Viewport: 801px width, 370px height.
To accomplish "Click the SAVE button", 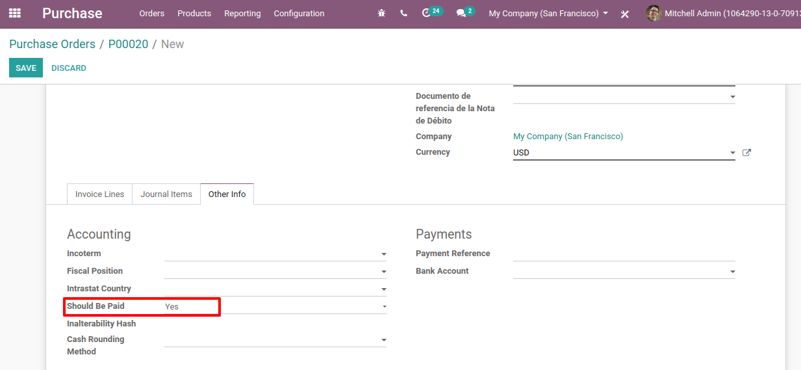I will tap(26, 68).
